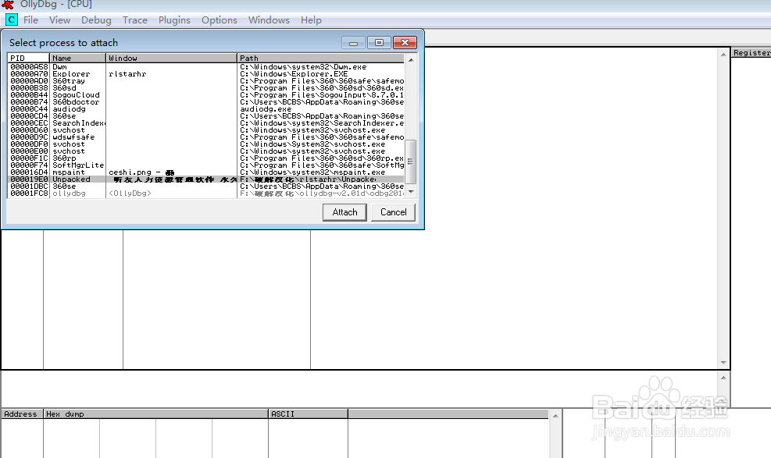Click process list scroll down arrow
This screenshot has width=771, height=458.
pos(411,192)
